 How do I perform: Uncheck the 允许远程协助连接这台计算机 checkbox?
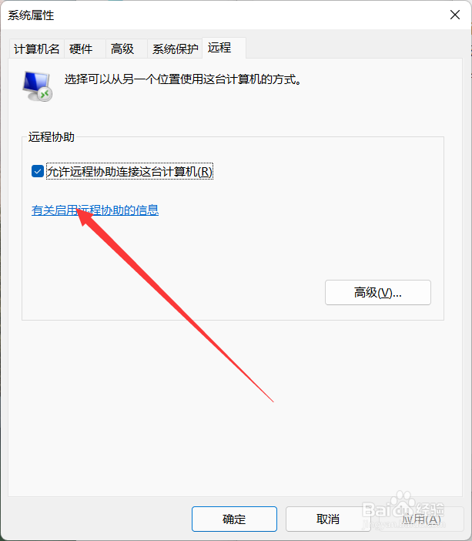coord(37,171)
